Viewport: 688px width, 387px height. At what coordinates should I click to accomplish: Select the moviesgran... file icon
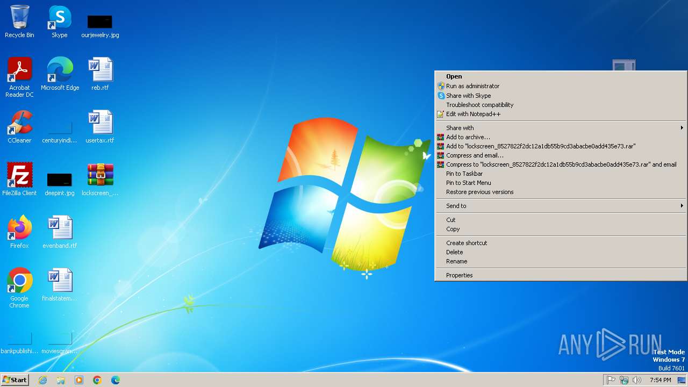(x=60, y=343)
